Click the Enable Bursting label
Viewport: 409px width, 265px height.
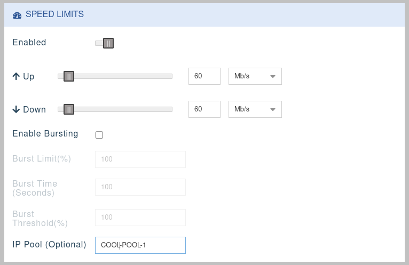click(45, 134)
